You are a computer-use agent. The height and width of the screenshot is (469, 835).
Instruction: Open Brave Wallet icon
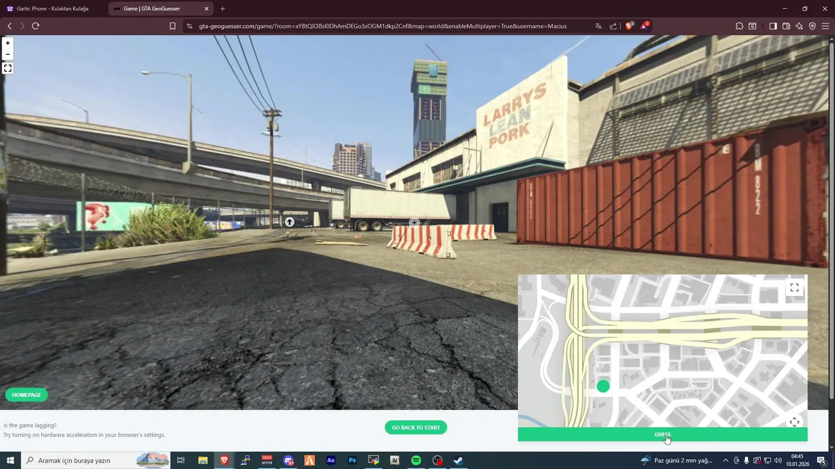(786, 26)
